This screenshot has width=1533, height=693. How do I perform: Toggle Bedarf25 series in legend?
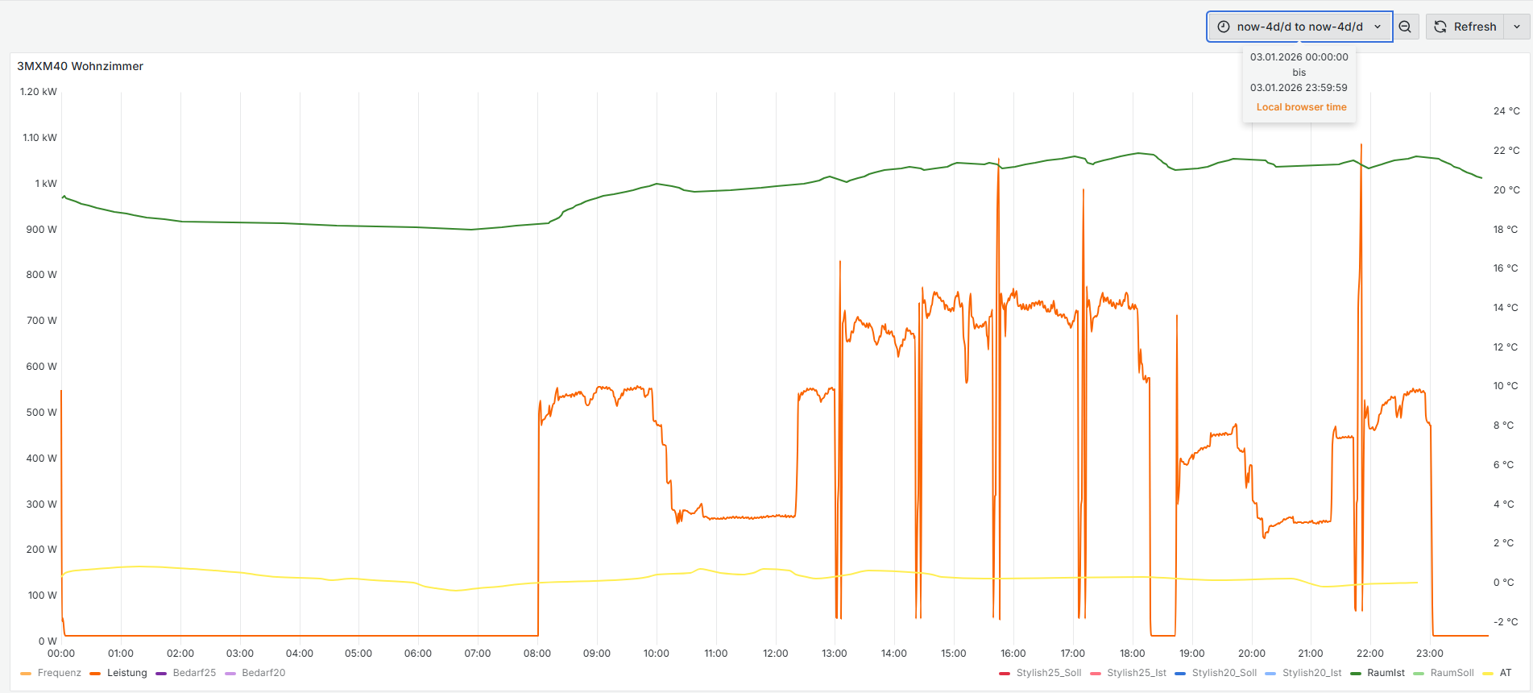194,673
